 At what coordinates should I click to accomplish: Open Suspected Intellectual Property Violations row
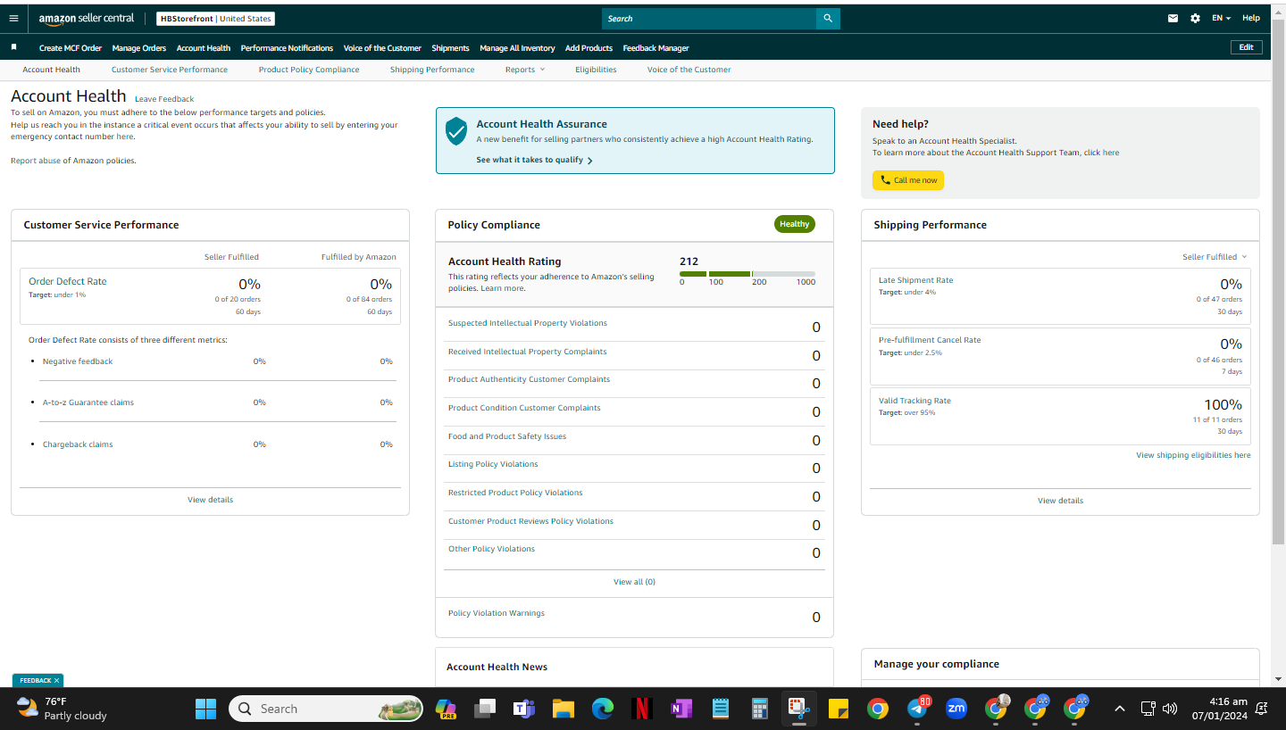[x=634, y=327]
